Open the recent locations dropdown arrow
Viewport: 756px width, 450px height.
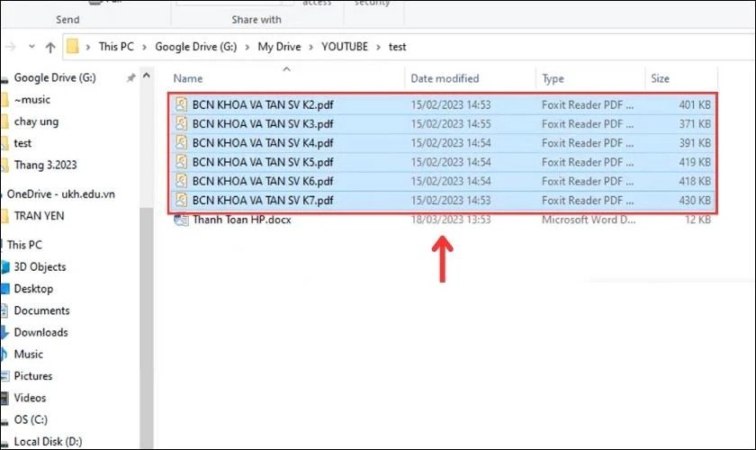coord(31,46)
